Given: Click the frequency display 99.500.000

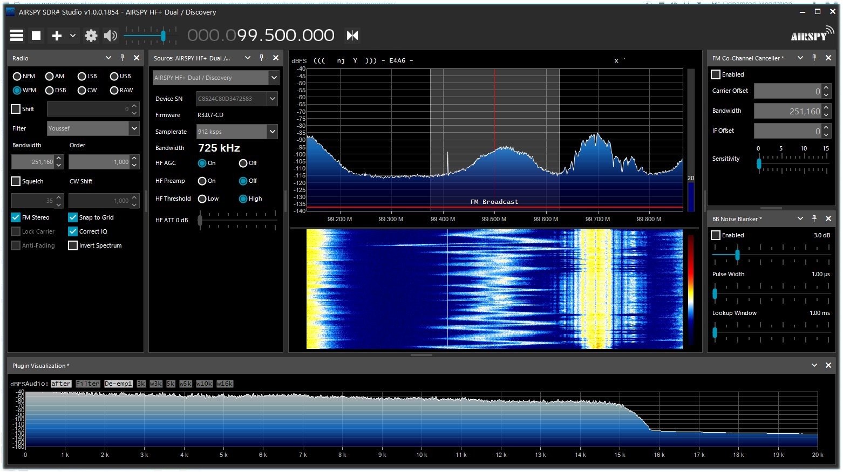Looking at the screenshot, I should coord(261,36).
